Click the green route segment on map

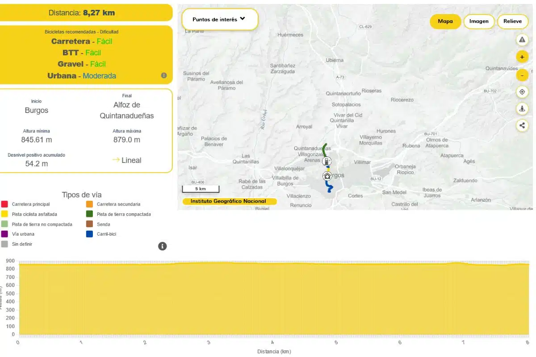point(325,148)
